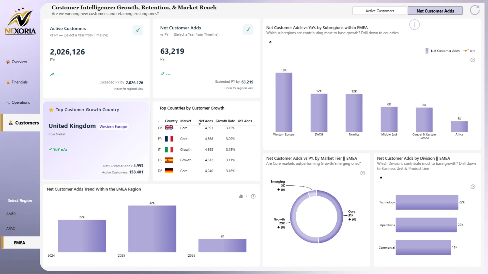Toggle Net Customer Adds legend swatch

click(427, 51)
